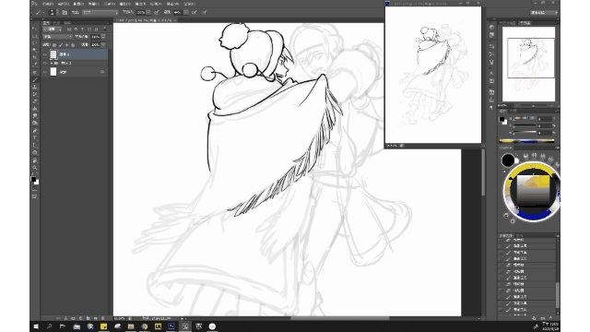Open brush painting mode dropdown
The width and height of the screenshot is (590, 332).
tap(100, 12)
